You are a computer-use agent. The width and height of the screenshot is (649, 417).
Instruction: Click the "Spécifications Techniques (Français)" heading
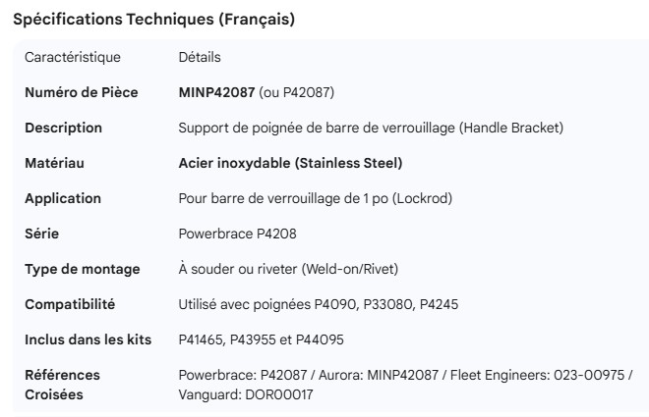tap(153, 19)
